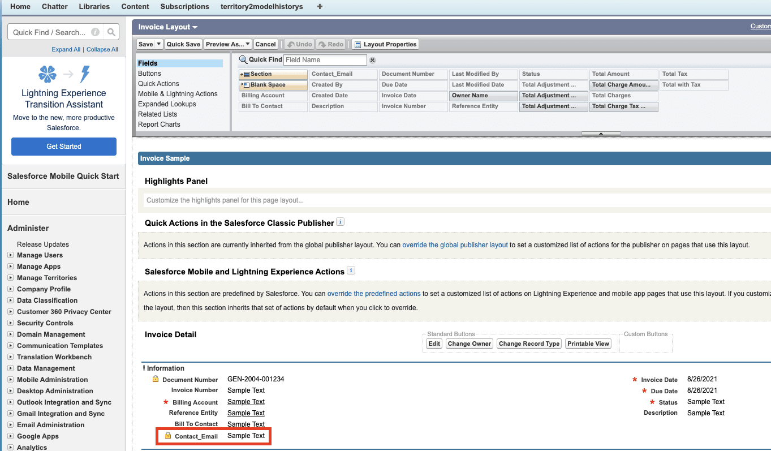Click the Undo arrow button in the layout toolbar
Screen dimensions: 771x451
coord(299,44)
